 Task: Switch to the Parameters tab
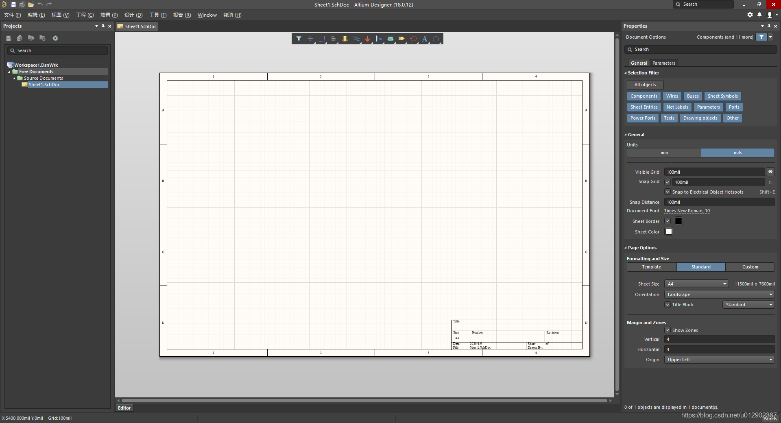point(663,63)
